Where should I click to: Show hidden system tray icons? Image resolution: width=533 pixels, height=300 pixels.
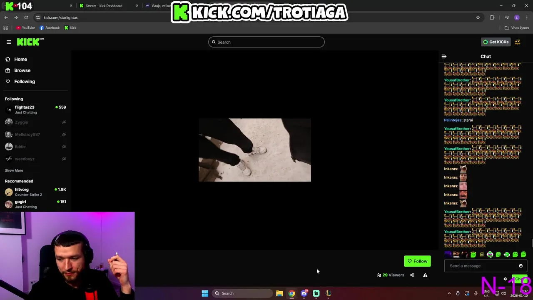click(x=449, y=293)
